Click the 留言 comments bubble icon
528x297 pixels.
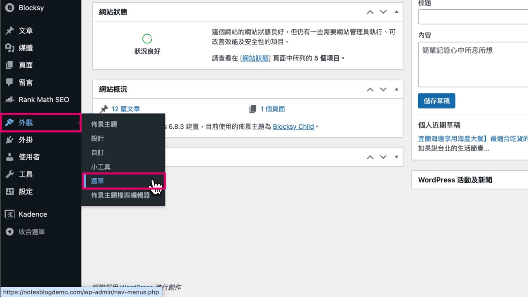(x=9, y=82)
